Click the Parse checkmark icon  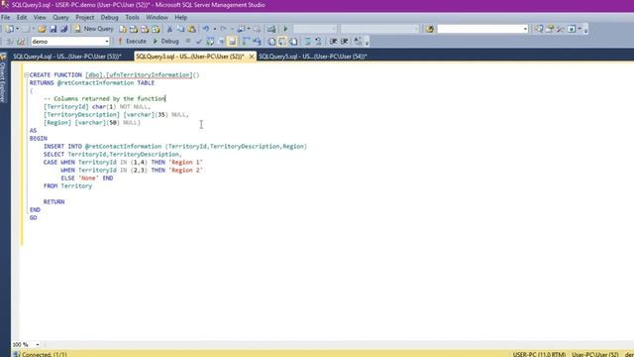tap(198, 42)
